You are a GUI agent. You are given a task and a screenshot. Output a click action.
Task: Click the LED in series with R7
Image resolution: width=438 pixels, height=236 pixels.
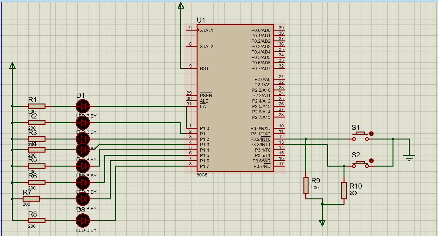(x=83, y=199)
